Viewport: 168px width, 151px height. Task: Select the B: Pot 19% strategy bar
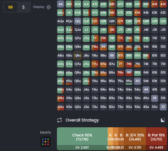[x=156, y=139]
